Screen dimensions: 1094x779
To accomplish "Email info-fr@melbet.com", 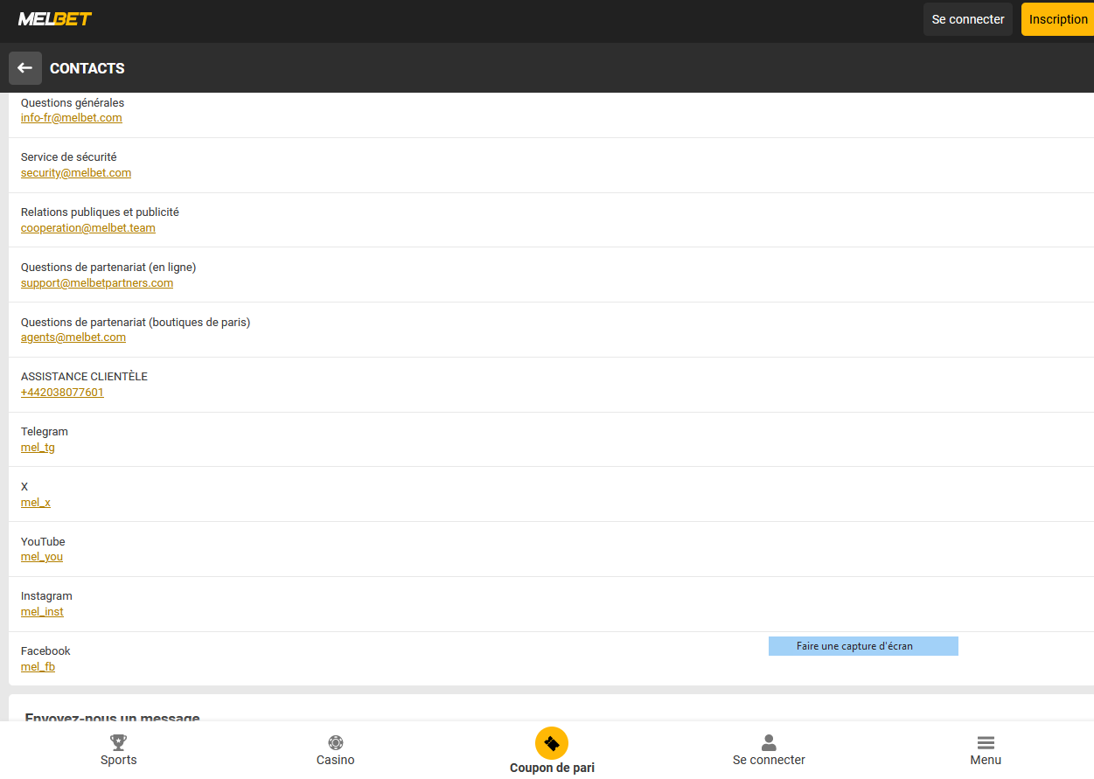I will click(72, 118).
